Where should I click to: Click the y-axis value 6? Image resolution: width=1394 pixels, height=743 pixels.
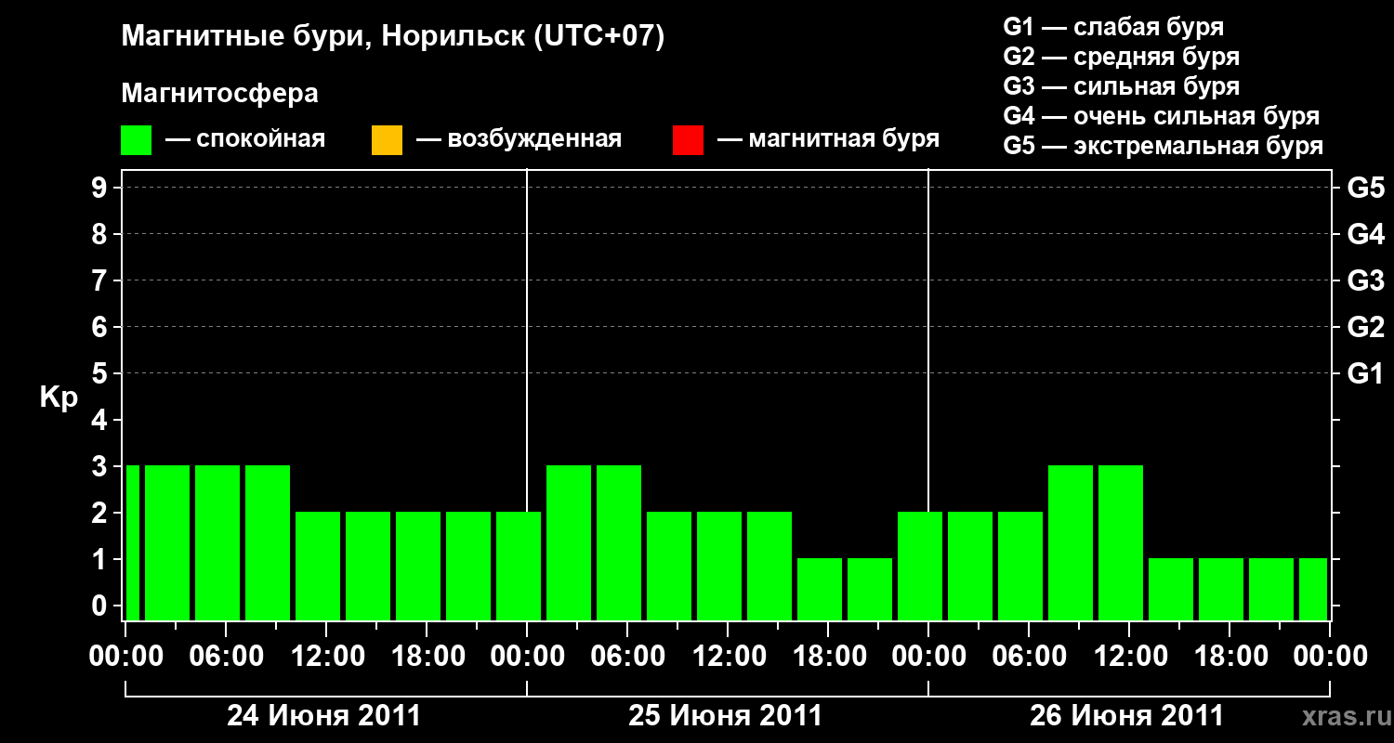[101, 327]
